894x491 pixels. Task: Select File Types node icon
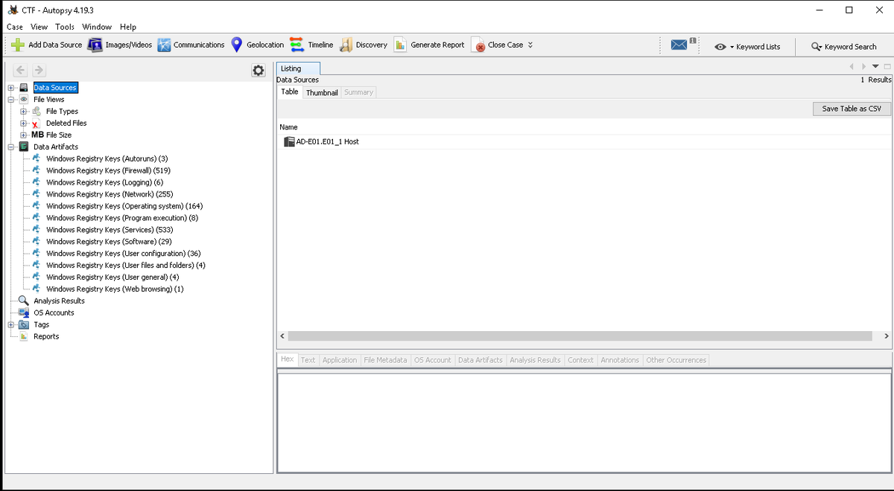[x=37, y=111]
